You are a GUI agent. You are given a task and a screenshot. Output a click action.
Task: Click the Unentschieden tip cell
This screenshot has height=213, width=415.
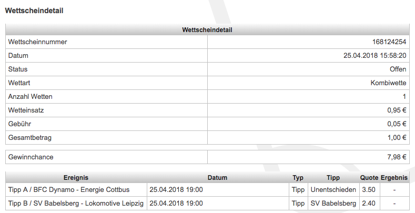coord(333,190)
